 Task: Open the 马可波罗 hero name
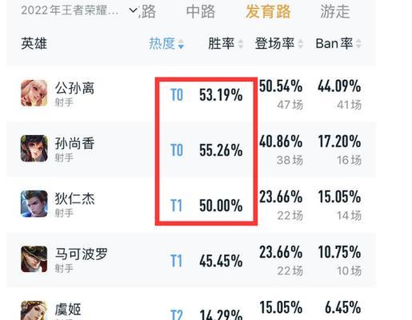pos(82,254)
